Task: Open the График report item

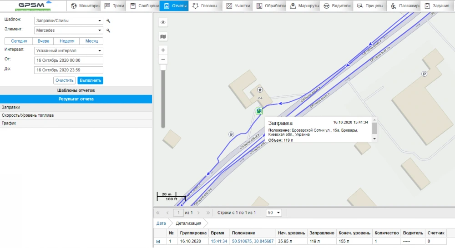Action: click(x=76, y=123)
